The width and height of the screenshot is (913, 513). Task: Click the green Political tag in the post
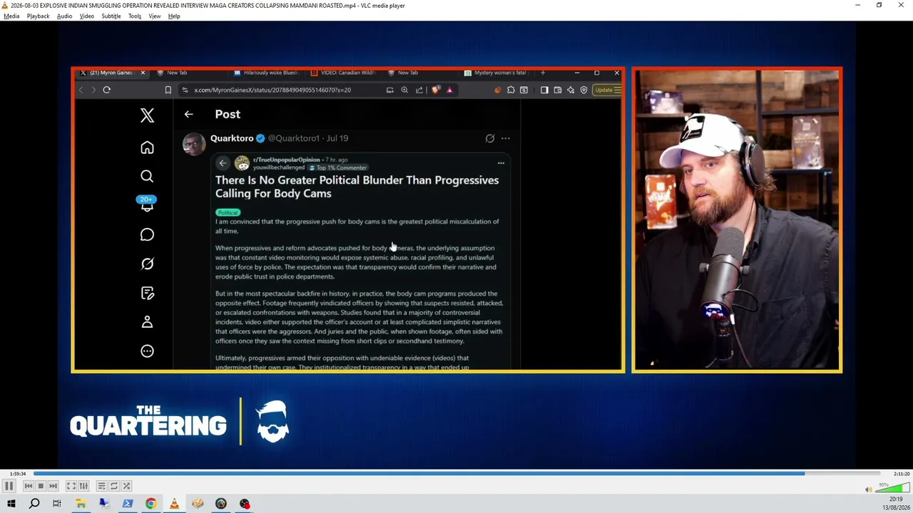coord(228,212)
